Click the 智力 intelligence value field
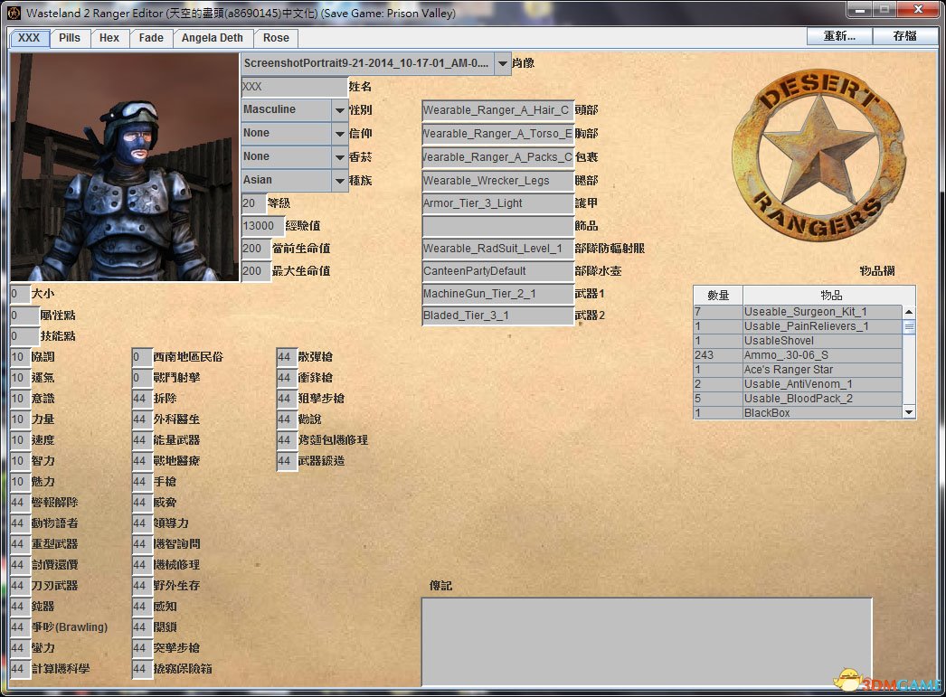Viewport: 946px width, 697px height. [x=21, y=461]
